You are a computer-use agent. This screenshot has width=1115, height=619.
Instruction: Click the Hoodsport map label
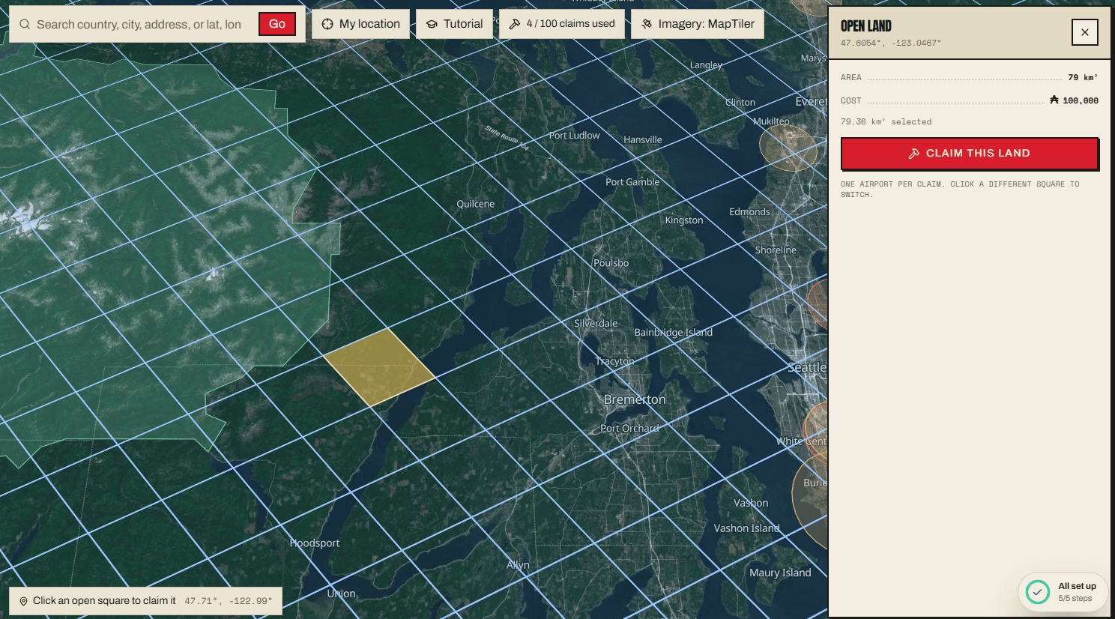(315, 543)
